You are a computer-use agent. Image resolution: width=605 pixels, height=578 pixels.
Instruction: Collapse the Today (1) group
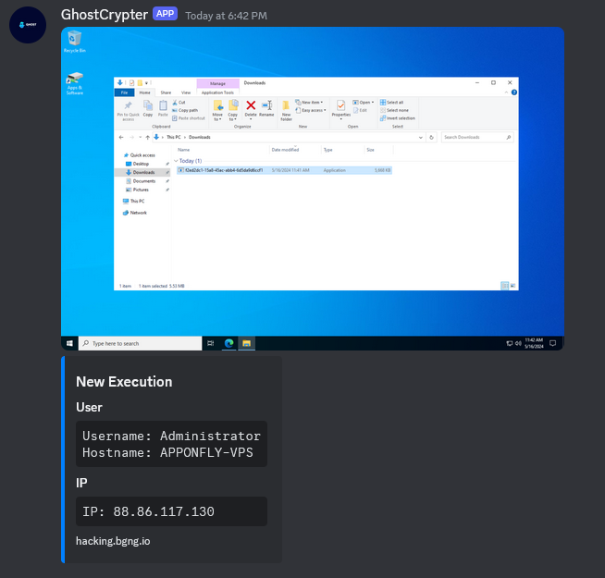pos(176,161)
